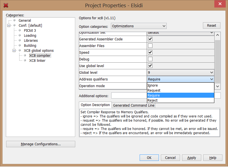This screenshot has width=228, height=167.
Task: Toggle the Debug checkbox on
Action: [150, 59]
